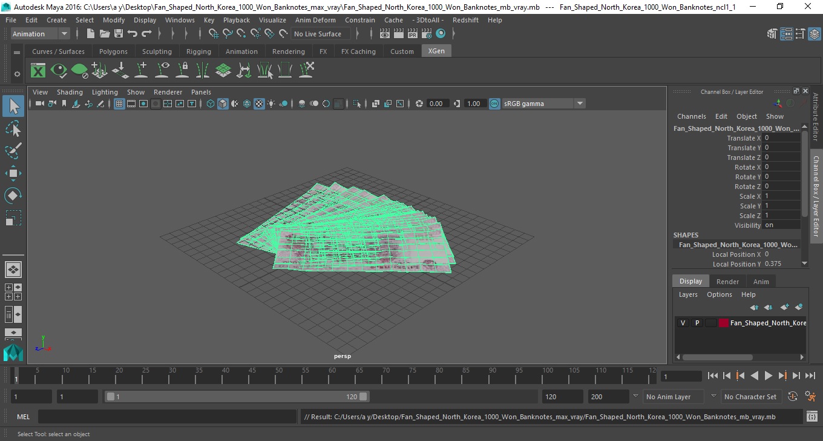
Task: Click the current frame field by playback controls
Action: pos(681,376)
